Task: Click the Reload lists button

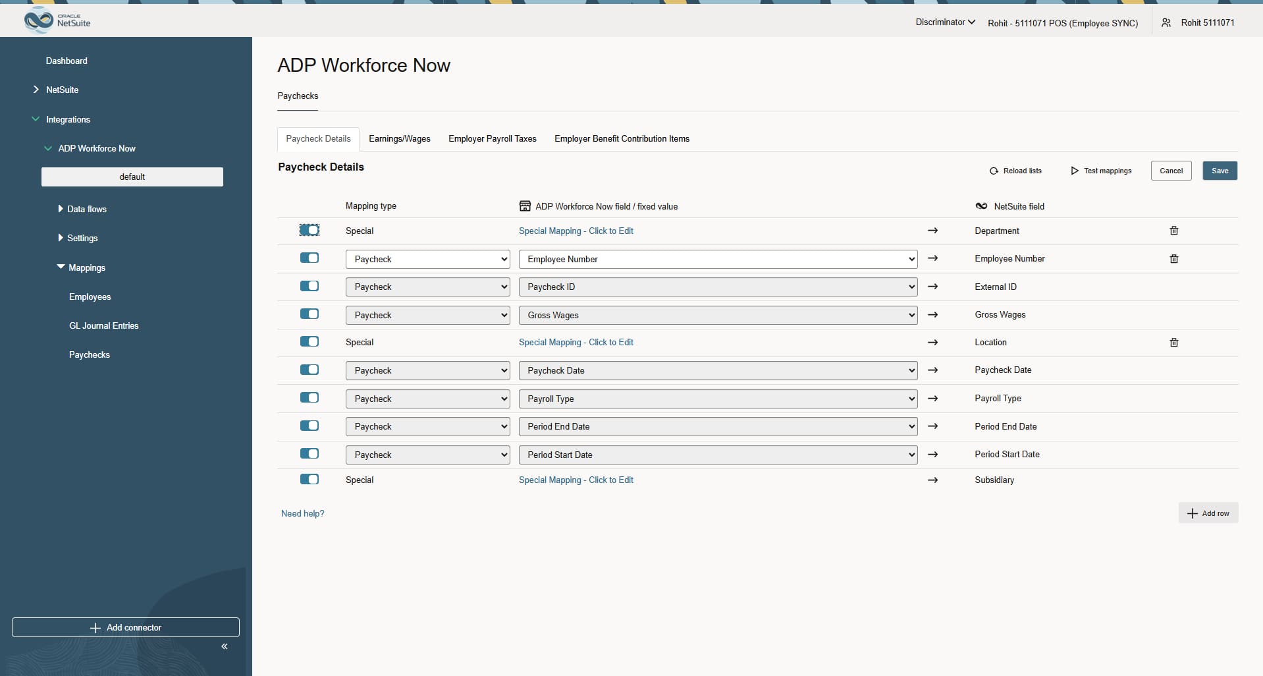Action: coord(1015,171)
